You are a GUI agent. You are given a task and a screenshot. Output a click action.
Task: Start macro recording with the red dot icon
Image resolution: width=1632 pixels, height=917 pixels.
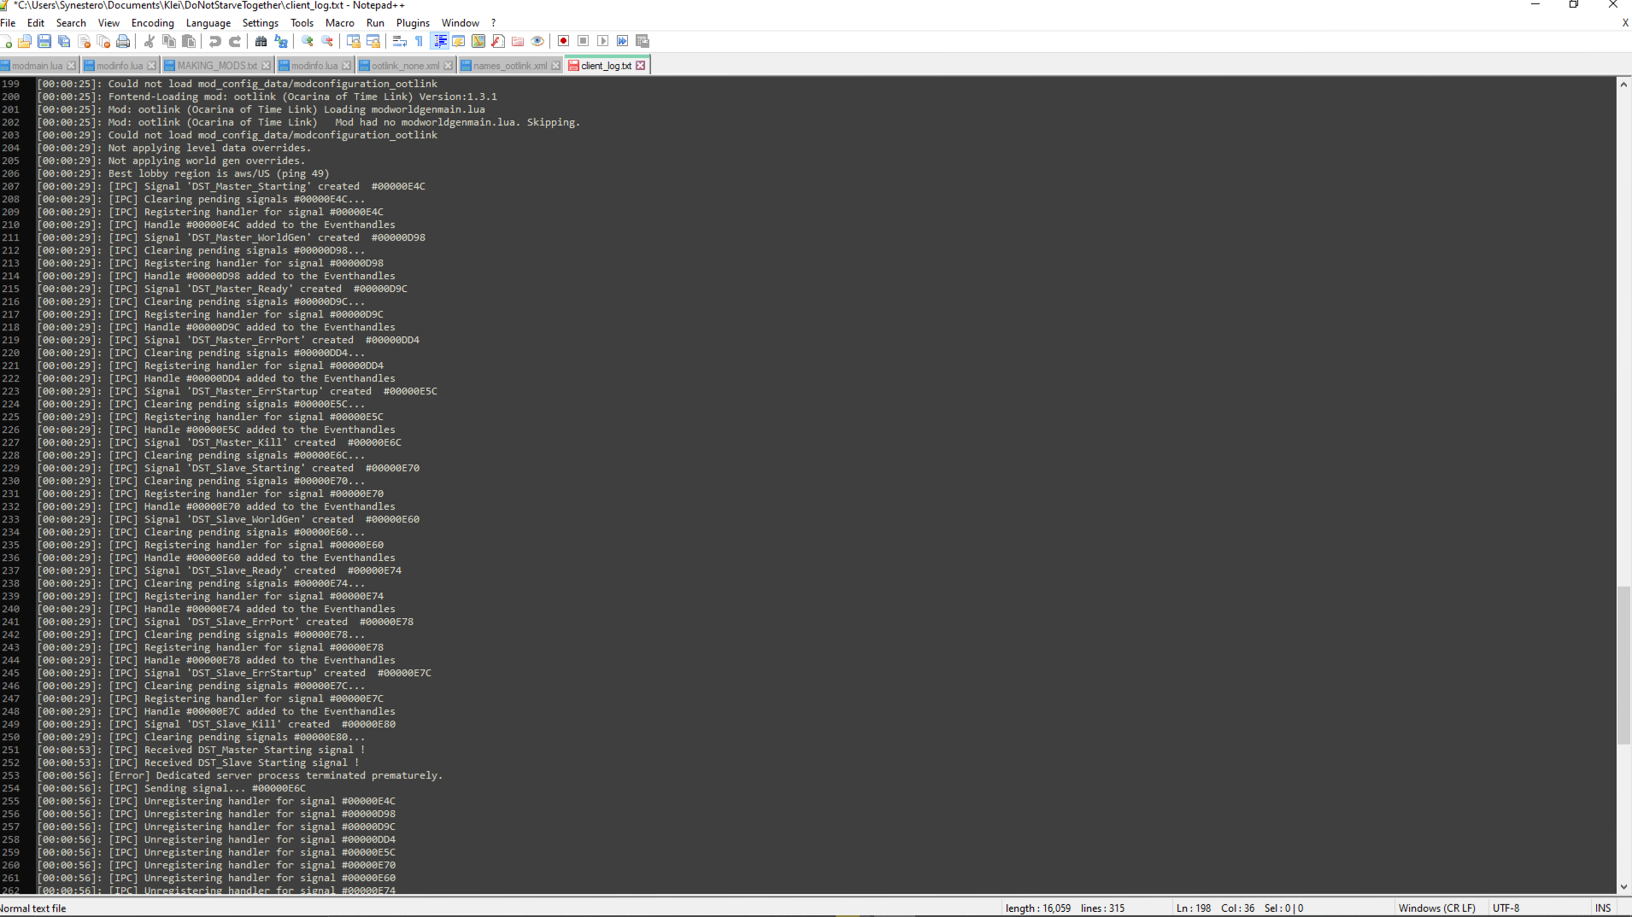563,41
